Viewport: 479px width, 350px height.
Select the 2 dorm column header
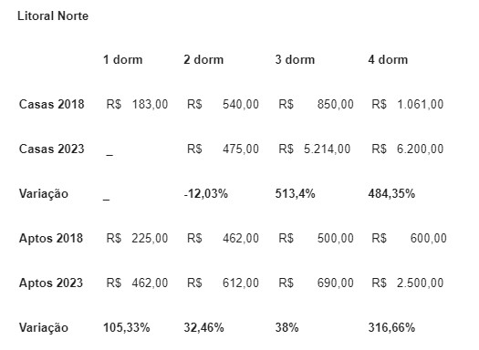coord(203,59)
